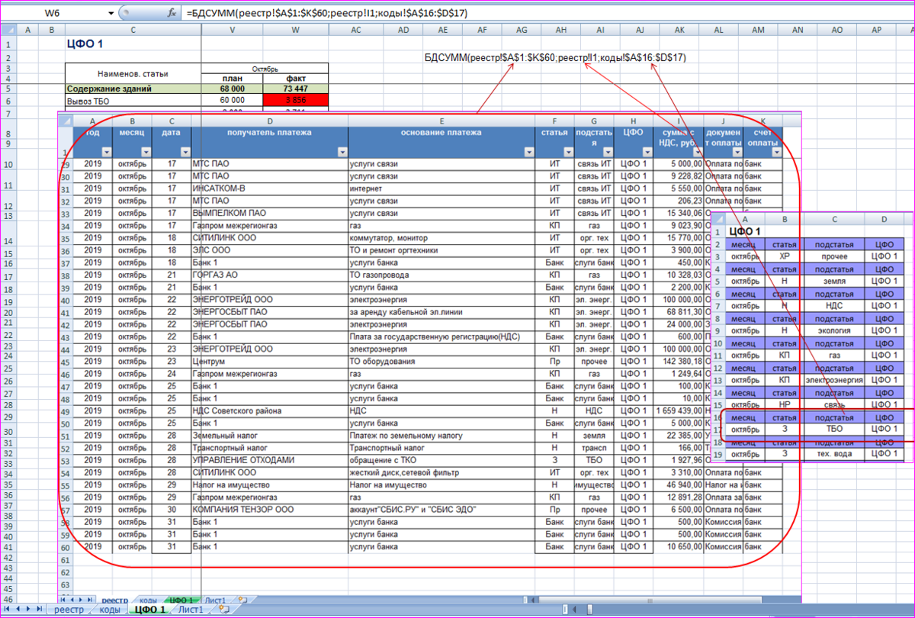Image resolution: width=915 pixels, height=618 pixels.
Task: Click the факт value 73 447
Action: point(295,89)
